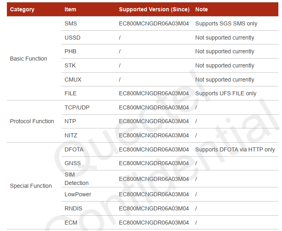Click the "Note" column header
Image resolution: width=282 pixels, height=231 pixels.
[x=201, y=9]
